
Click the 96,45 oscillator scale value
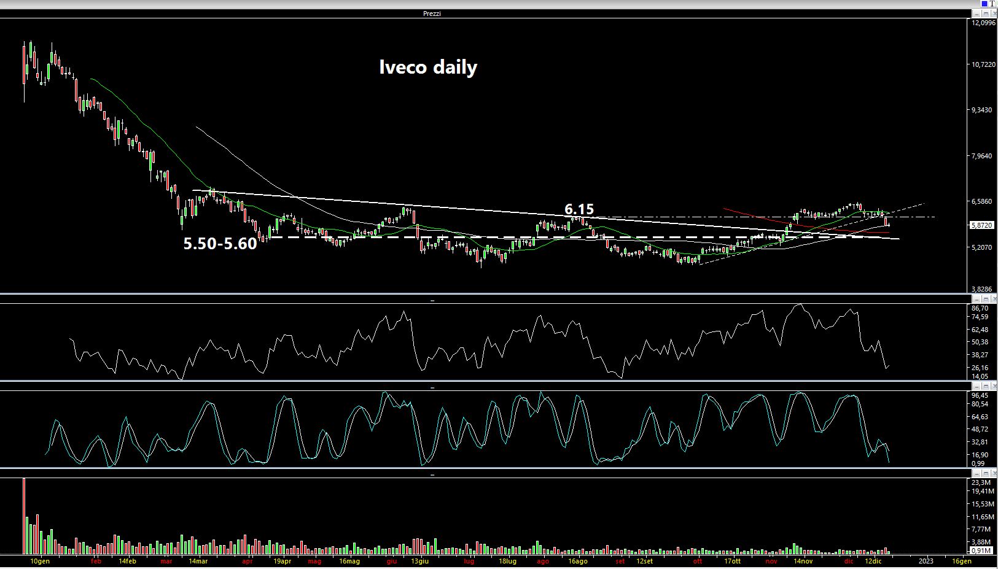click(980, 395)
